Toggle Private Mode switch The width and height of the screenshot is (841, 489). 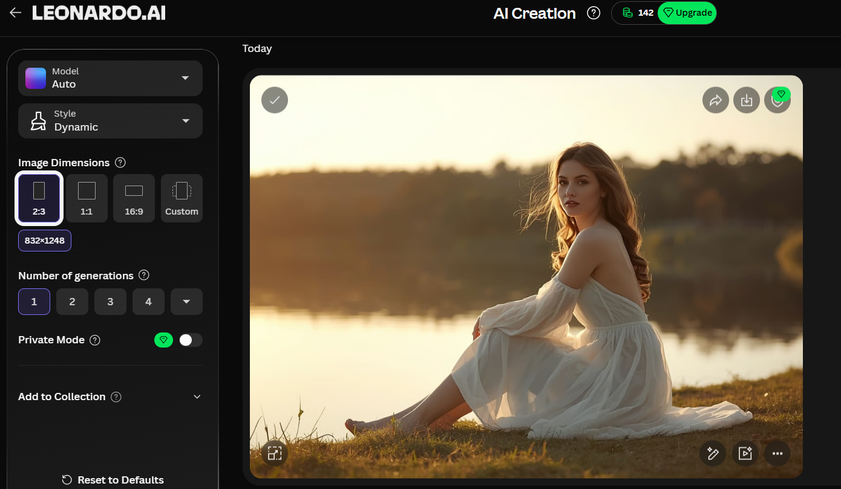point(190,340)
